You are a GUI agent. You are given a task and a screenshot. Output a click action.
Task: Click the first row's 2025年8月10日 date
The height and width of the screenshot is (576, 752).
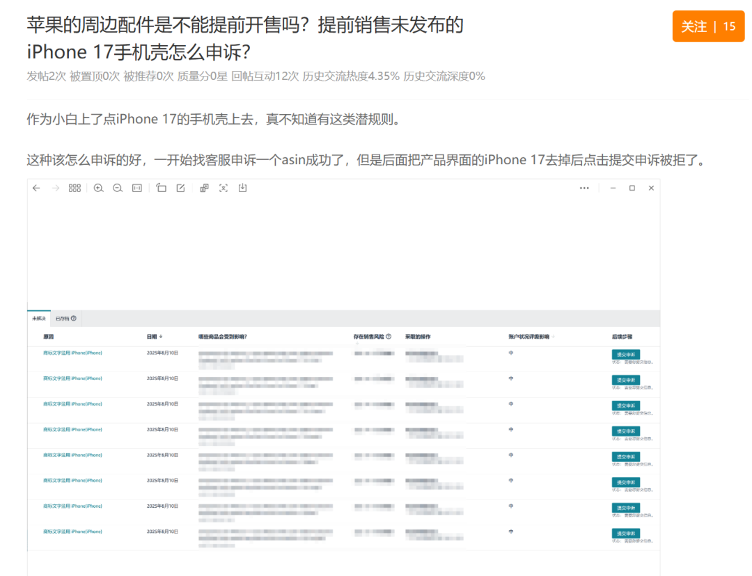(162, 353)
